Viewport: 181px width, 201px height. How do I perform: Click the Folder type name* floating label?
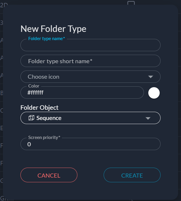47,39
